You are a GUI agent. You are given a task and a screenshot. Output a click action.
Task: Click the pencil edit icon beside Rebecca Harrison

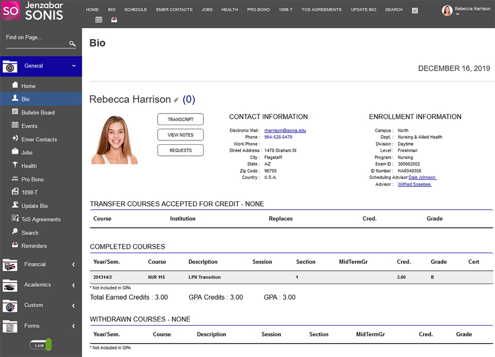(177, 100)
